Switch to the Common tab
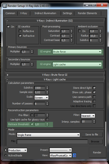 pos(10,13)
